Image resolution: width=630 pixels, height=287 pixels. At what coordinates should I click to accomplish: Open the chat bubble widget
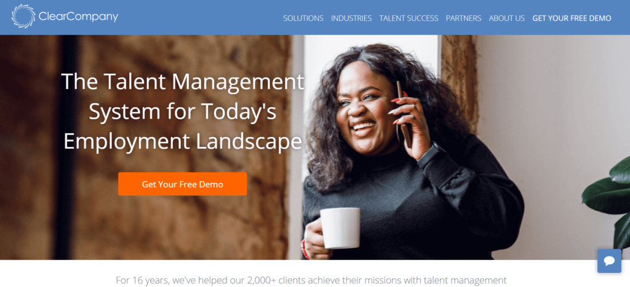click(x=609, y=261)
